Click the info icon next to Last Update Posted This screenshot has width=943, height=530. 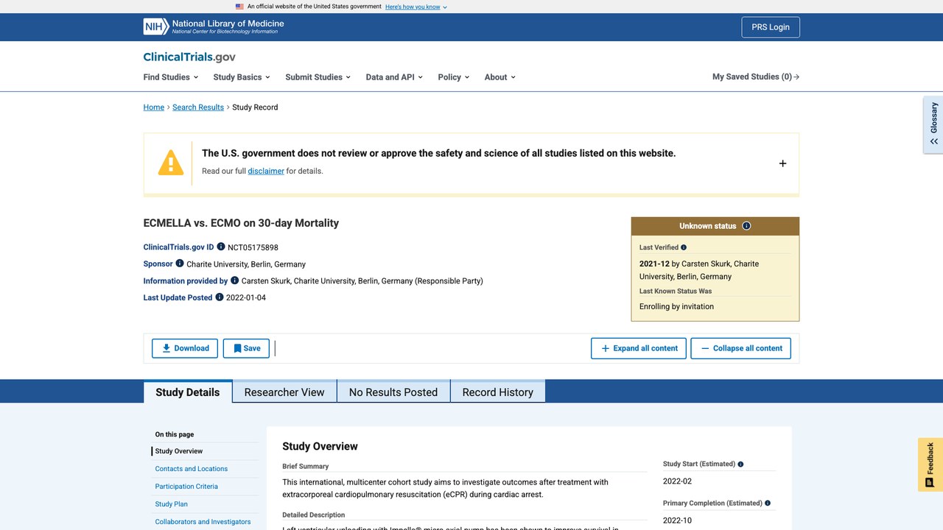(220, 297)
